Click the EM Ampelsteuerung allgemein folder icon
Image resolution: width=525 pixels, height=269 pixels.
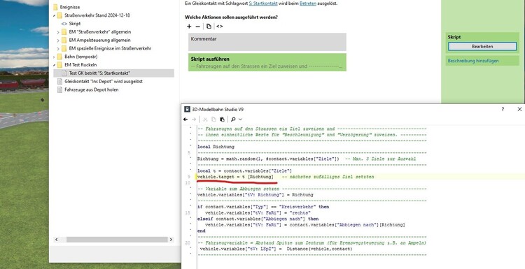(x=64, y=40)
